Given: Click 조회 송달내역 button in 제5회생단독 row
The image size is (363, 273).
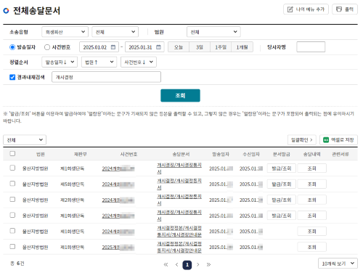Looking at the screenshot, I should coord(311,184).
